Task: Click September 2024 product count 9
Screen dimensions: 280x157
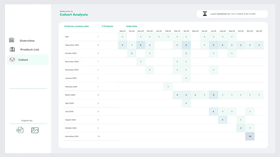Action: coord(98,45)
